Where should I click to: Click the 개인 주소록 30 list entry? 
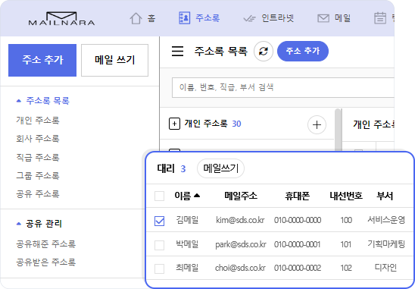click(213, 124)
